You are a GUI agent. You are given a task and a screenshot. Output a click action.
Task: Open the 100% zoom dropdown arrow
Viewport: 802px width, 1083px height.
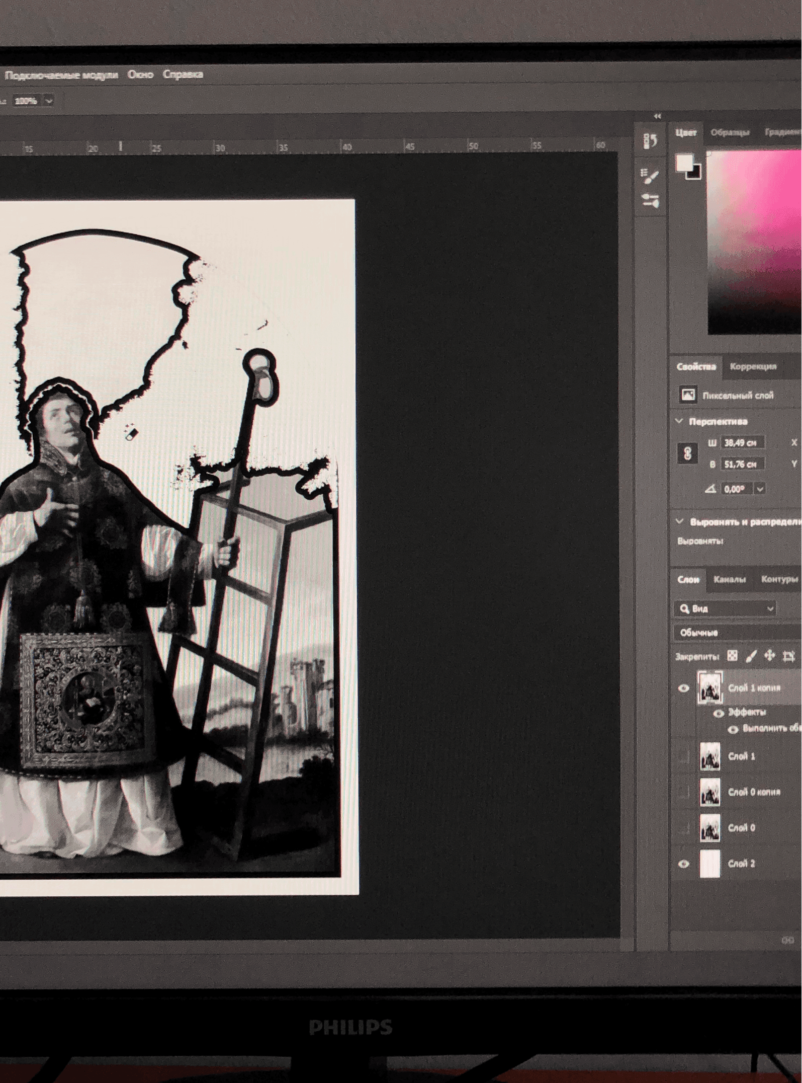pos(49,101)
